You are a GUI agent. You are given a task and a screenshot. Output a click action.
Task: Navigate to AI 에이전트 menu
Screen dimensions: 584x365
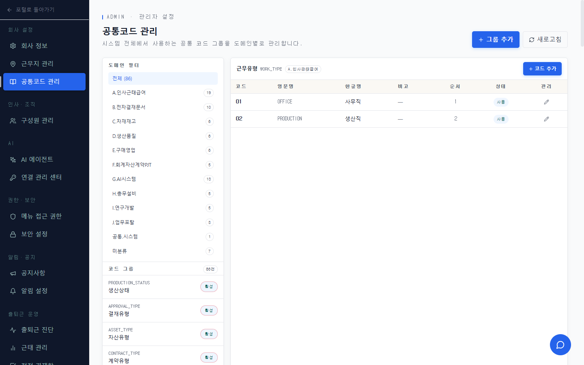point(44,159)
